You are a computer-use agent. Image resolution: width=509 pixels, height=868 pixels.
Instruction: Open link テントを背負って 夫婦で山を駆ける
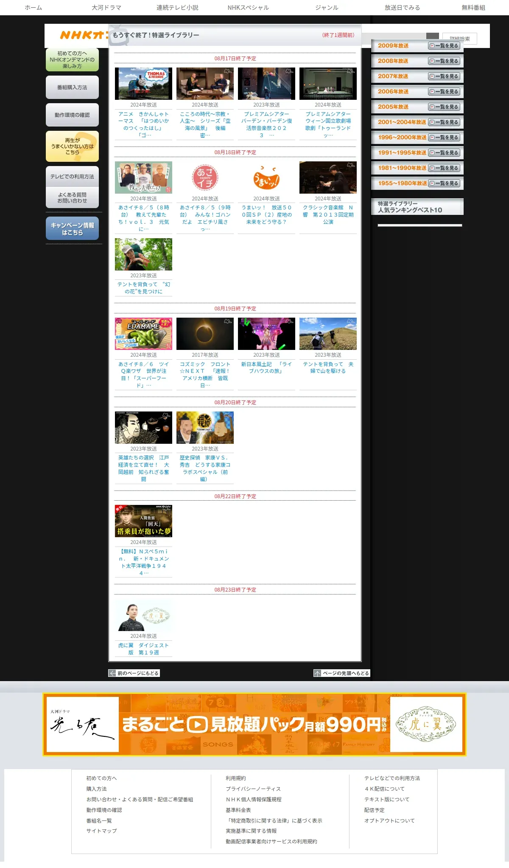(x=328, y=368)
